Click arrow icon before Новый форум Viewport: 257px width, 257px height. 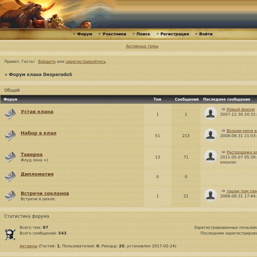click(x=223, y=109)
